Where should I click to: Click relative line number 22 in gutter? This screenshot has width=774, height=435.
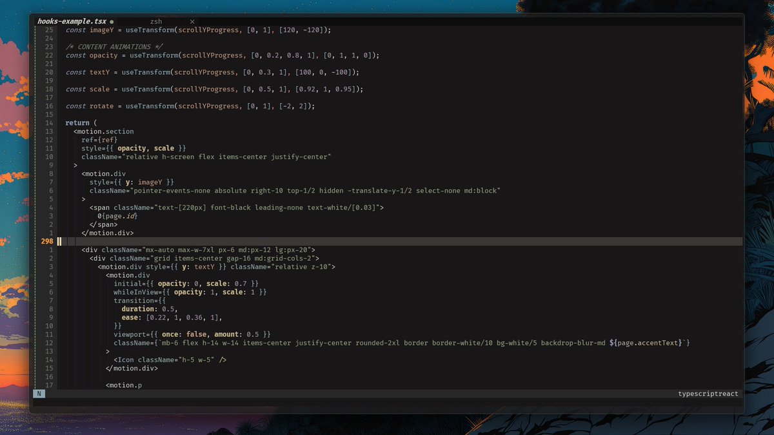click(x=49, y=55)
